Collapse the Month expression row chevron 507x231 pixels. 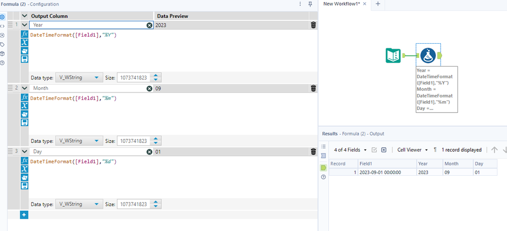(24, 88)
